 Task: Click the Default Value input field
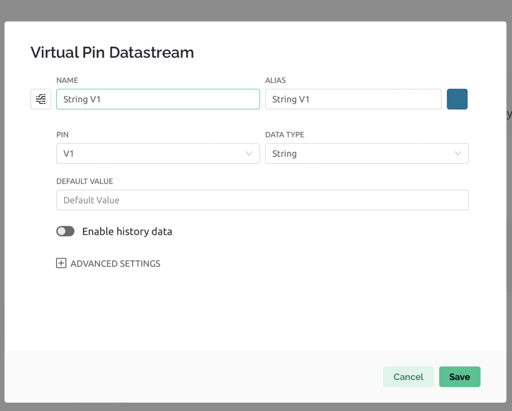[x=263, y=200]
